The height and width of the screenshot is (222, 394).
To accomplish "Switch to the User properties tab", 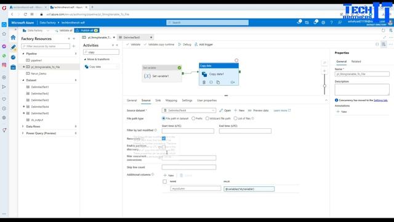I will click(207, 101).
